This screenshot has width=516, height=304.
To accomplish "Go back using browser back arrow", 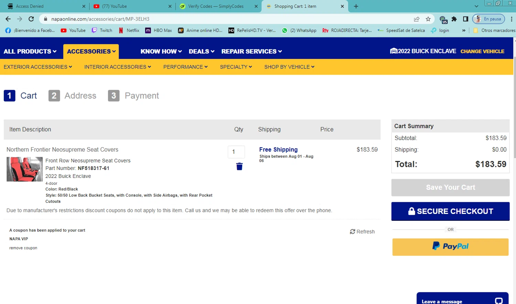I will (8, 19).
